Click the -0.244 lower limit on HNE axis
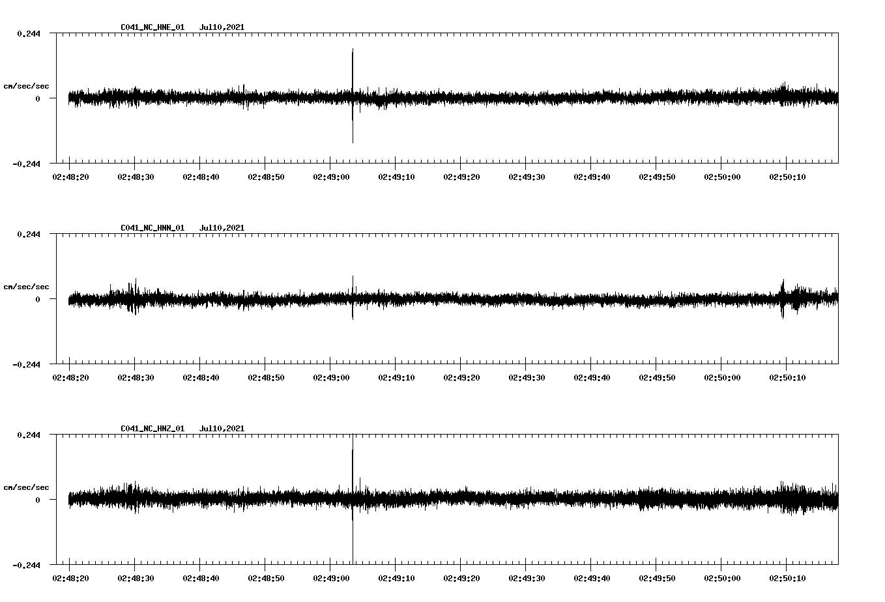 pos(26,164)
